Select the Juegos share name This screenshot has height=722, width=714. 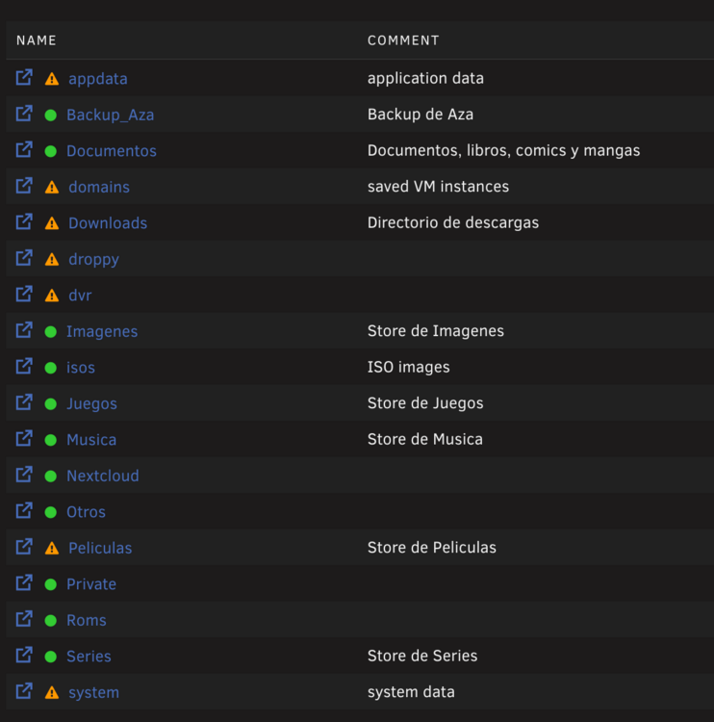91,403
